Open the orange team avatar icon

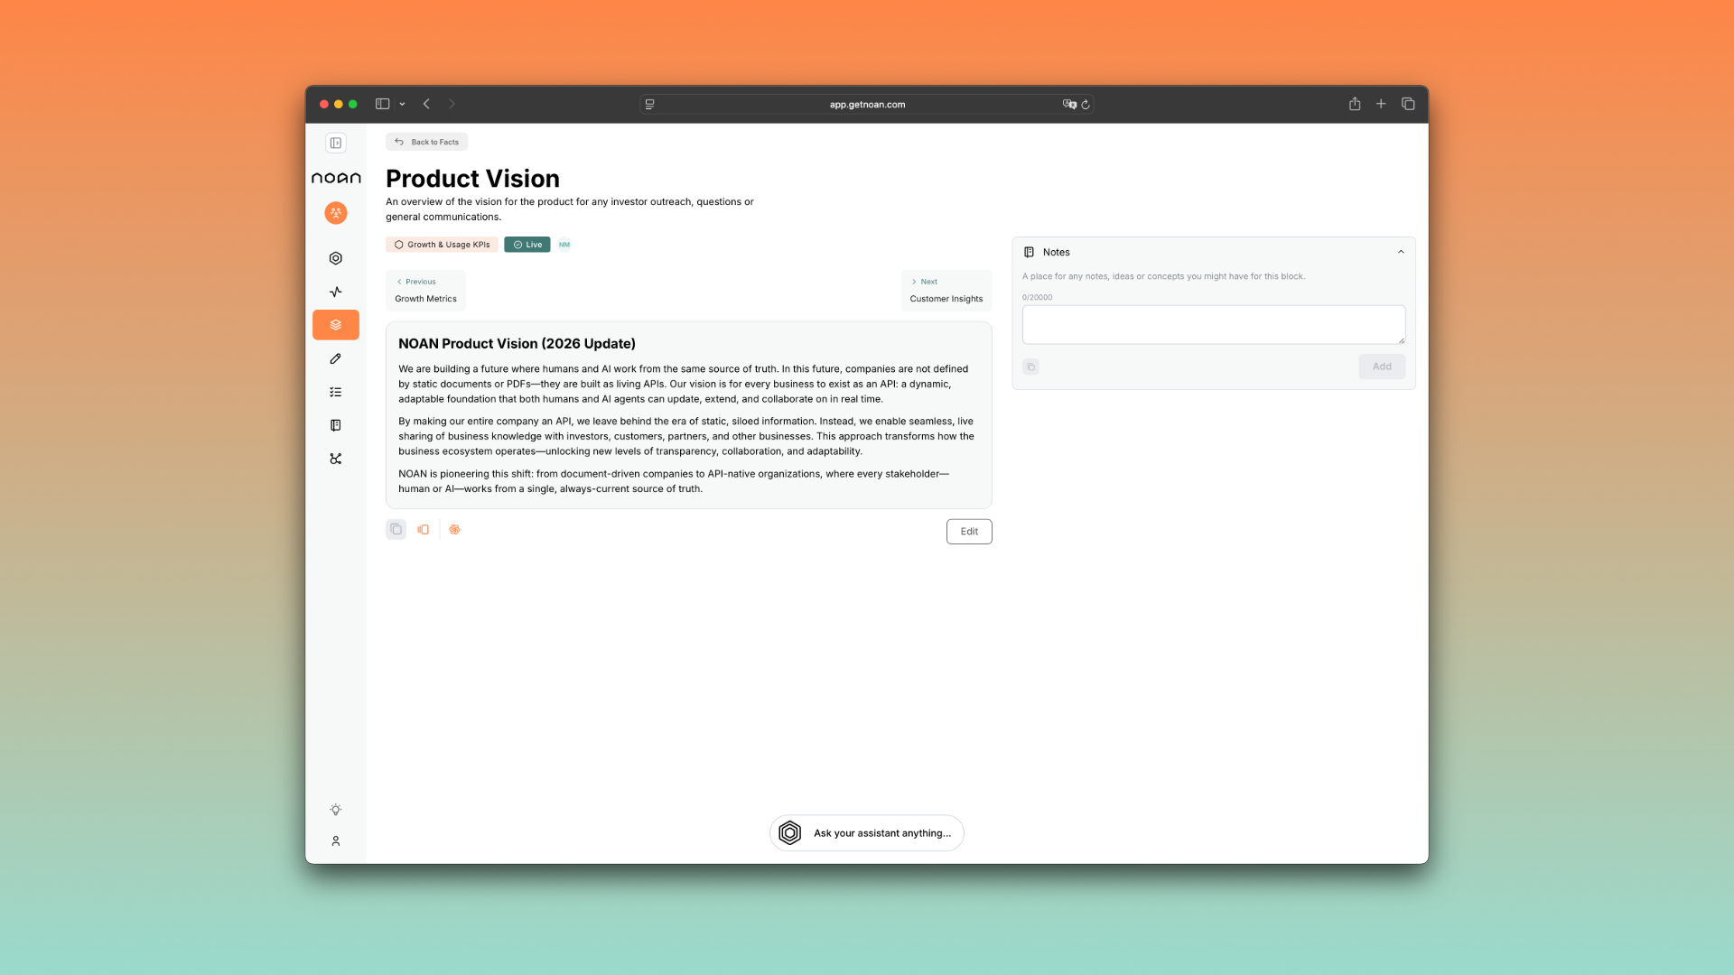point(336,213)
